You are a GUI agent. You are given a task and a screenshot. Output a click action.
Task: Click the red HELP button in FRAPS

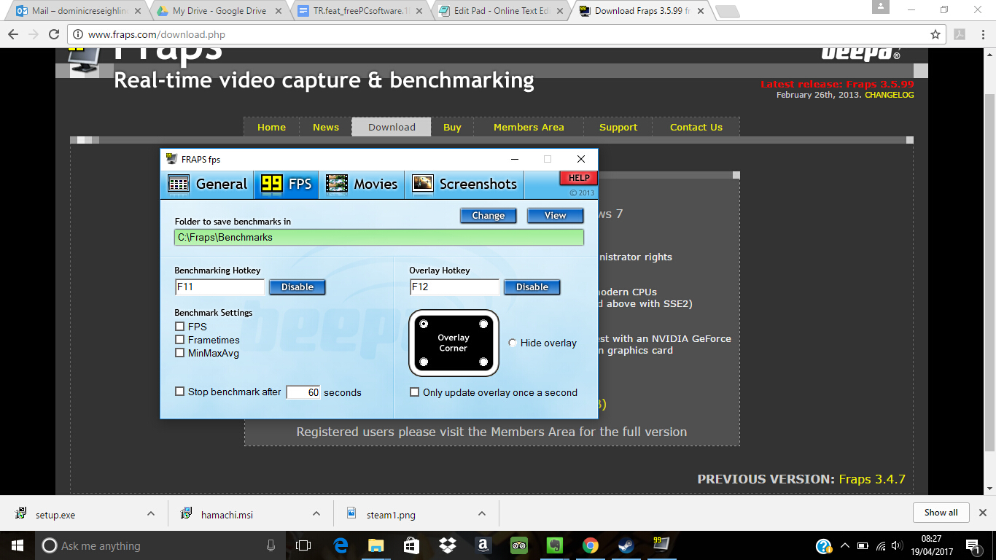pyautogui.click(x=578, y=178)
